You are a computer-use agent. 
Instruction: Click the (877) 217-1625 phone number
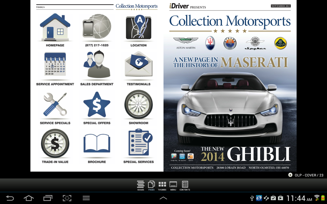point(97,45)
